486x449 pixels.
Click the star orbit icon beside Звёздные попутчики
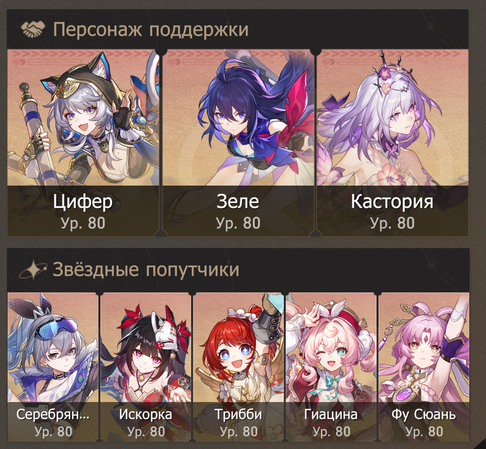coord(33,270)
